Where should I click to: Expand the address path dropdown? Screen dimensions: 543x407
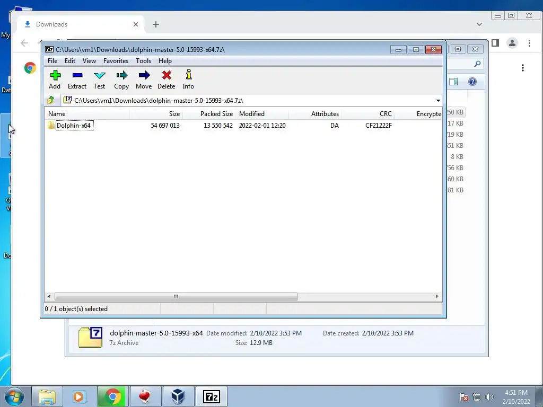[x=438, y=100]
